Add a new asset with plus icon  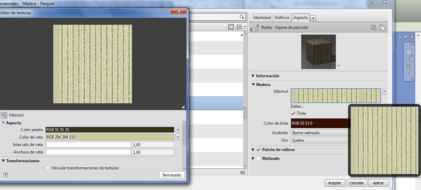(313, 18)
